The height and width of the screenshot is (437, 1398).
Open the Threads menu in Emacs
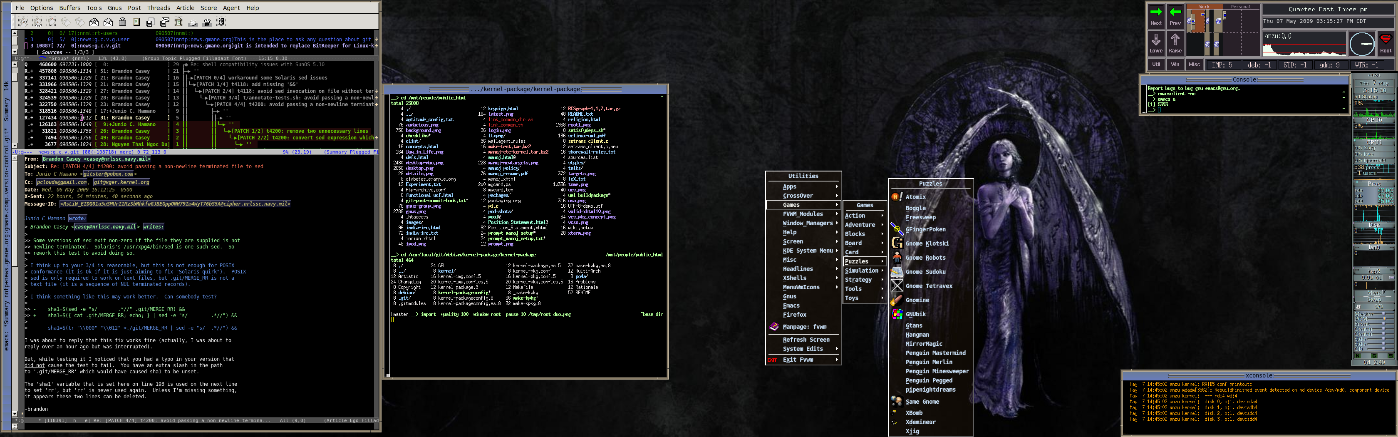coord(159,8)
